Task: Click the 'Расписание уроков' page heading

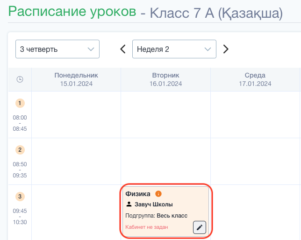Action: [72, 12]
